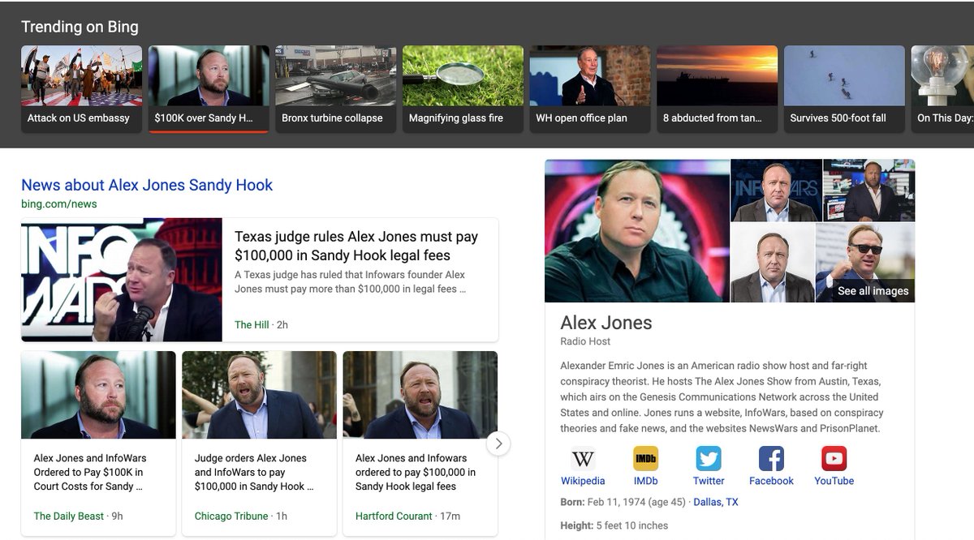Click 'Chicago Tribune' source label
This screenshot has width=974, height=540.
pyautogui.click(x=231, y=516)
